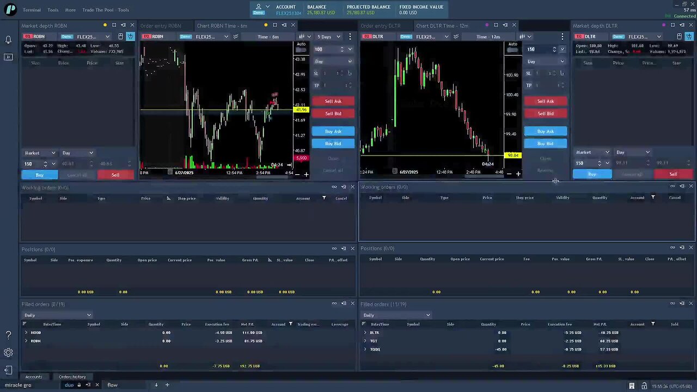
Task: Open calendar date picker on DLTR chart axis
Action: coord(395,172)
